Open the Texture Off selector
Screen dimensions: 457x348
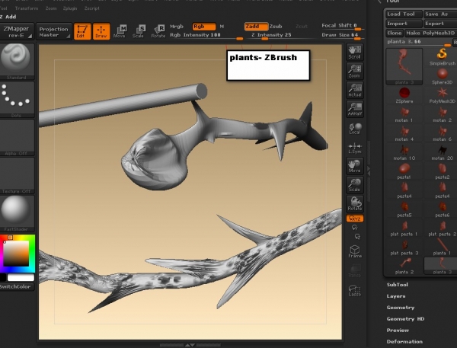coord(17,175)
